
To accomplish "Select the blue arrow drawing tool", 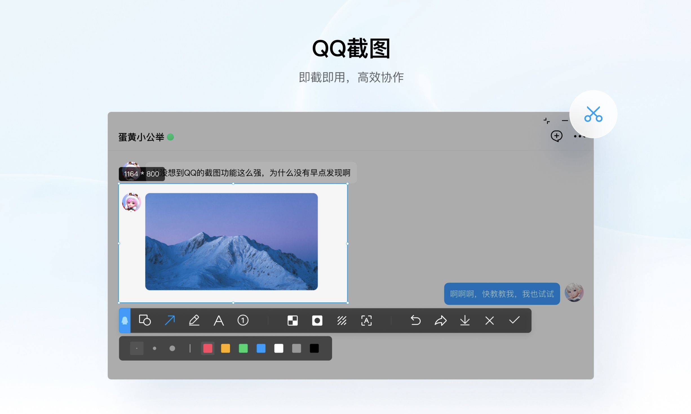I will 170,320.
